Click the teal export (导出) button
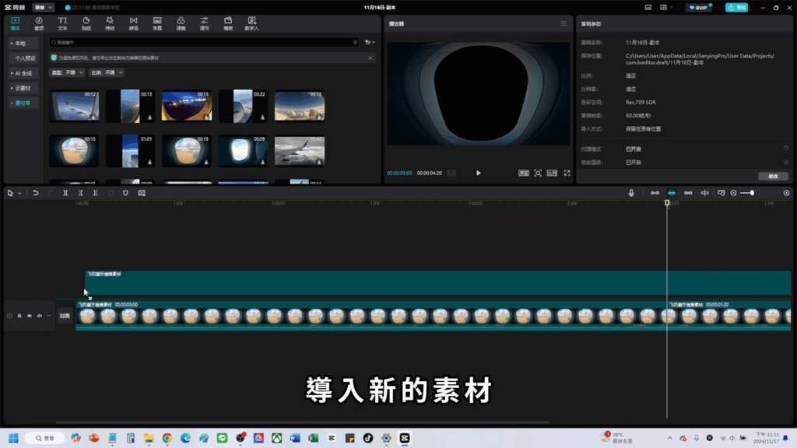 pyautogui.click(x=736, y=8)
